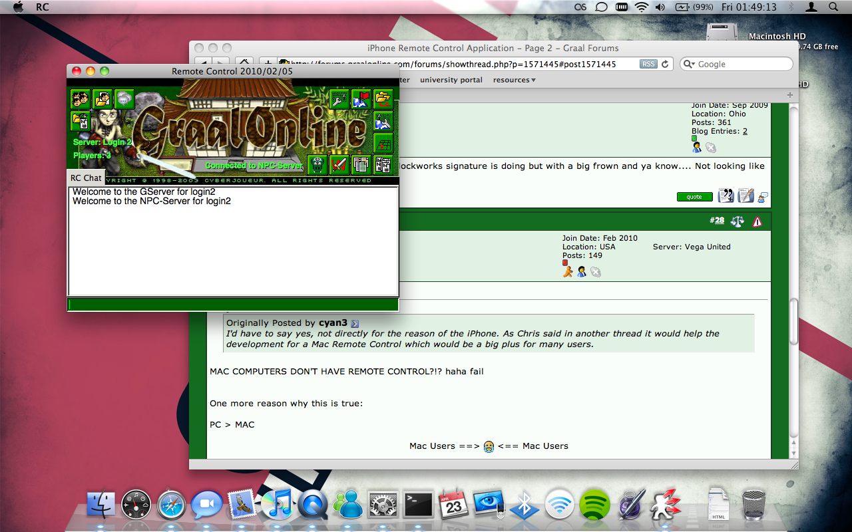Open Spotify from the dock
The width and height of the screenshot is (852, 532).
tap(594, 505)
